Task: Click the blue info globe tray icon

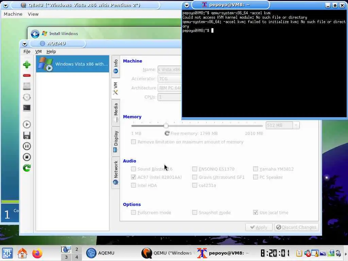Action: click(x=331, y=253)
